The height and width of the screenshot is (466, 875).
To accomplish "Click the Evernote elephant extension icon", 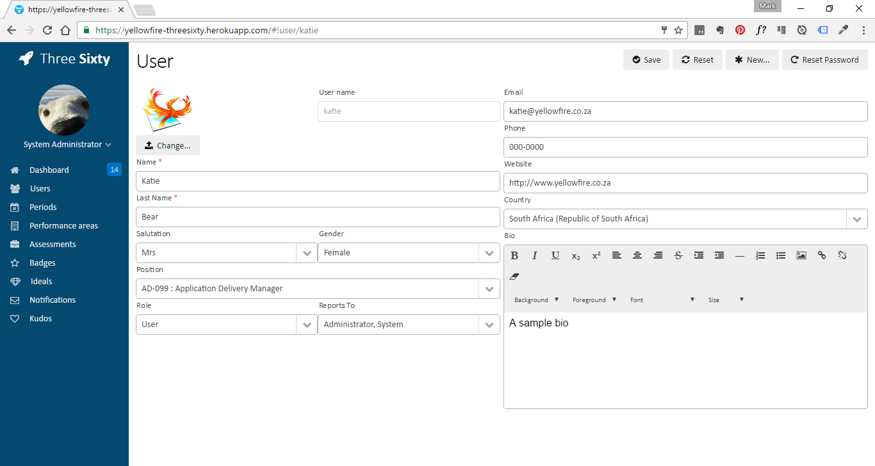I will point(720,30).
